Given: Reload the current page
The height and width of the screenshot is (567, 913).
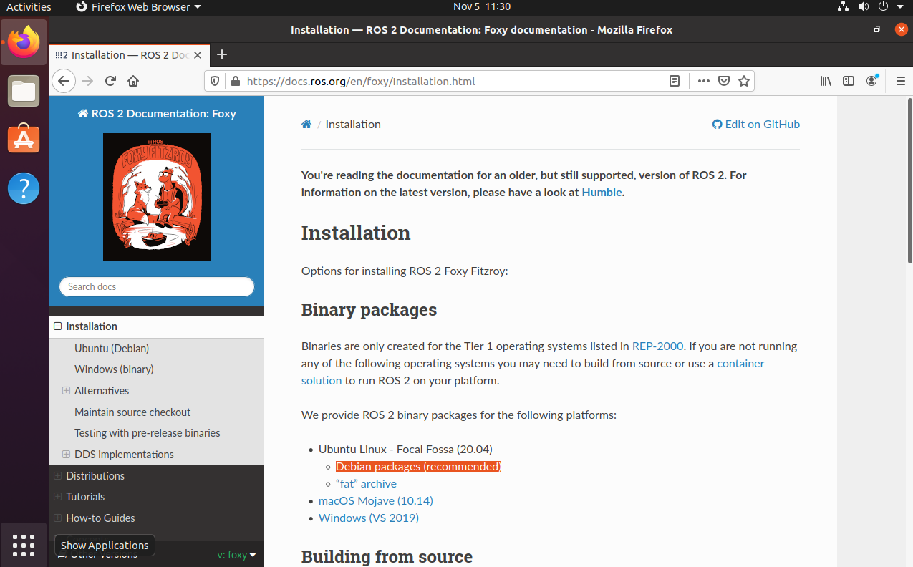Looking at the screenshot, I should pos(110,81).
